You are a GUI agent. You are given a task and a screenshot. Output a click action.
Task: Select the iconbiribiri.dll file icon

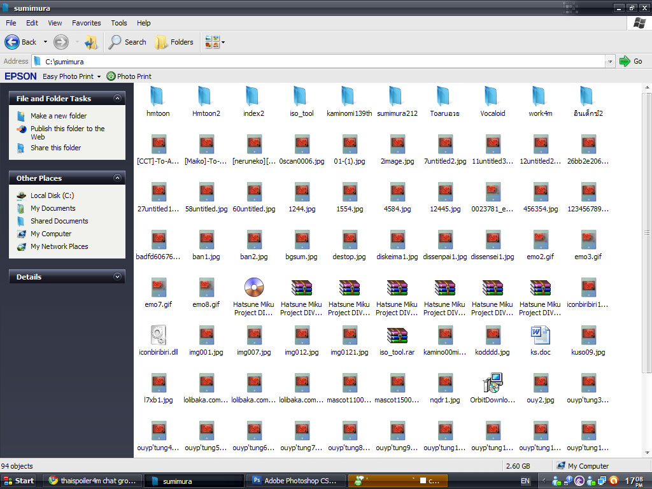point(158,335)
